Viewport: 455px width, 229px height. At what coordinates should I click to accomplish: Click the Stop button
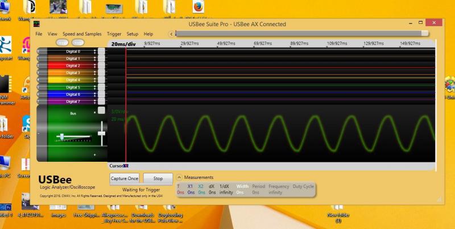pyautogui.click(x=158, y=178)
